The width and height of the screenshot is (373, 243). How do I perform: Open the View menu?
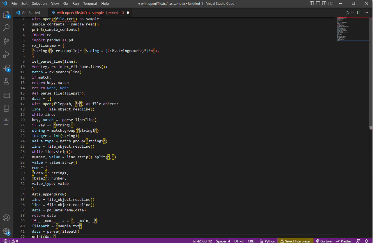click(55, 4)
